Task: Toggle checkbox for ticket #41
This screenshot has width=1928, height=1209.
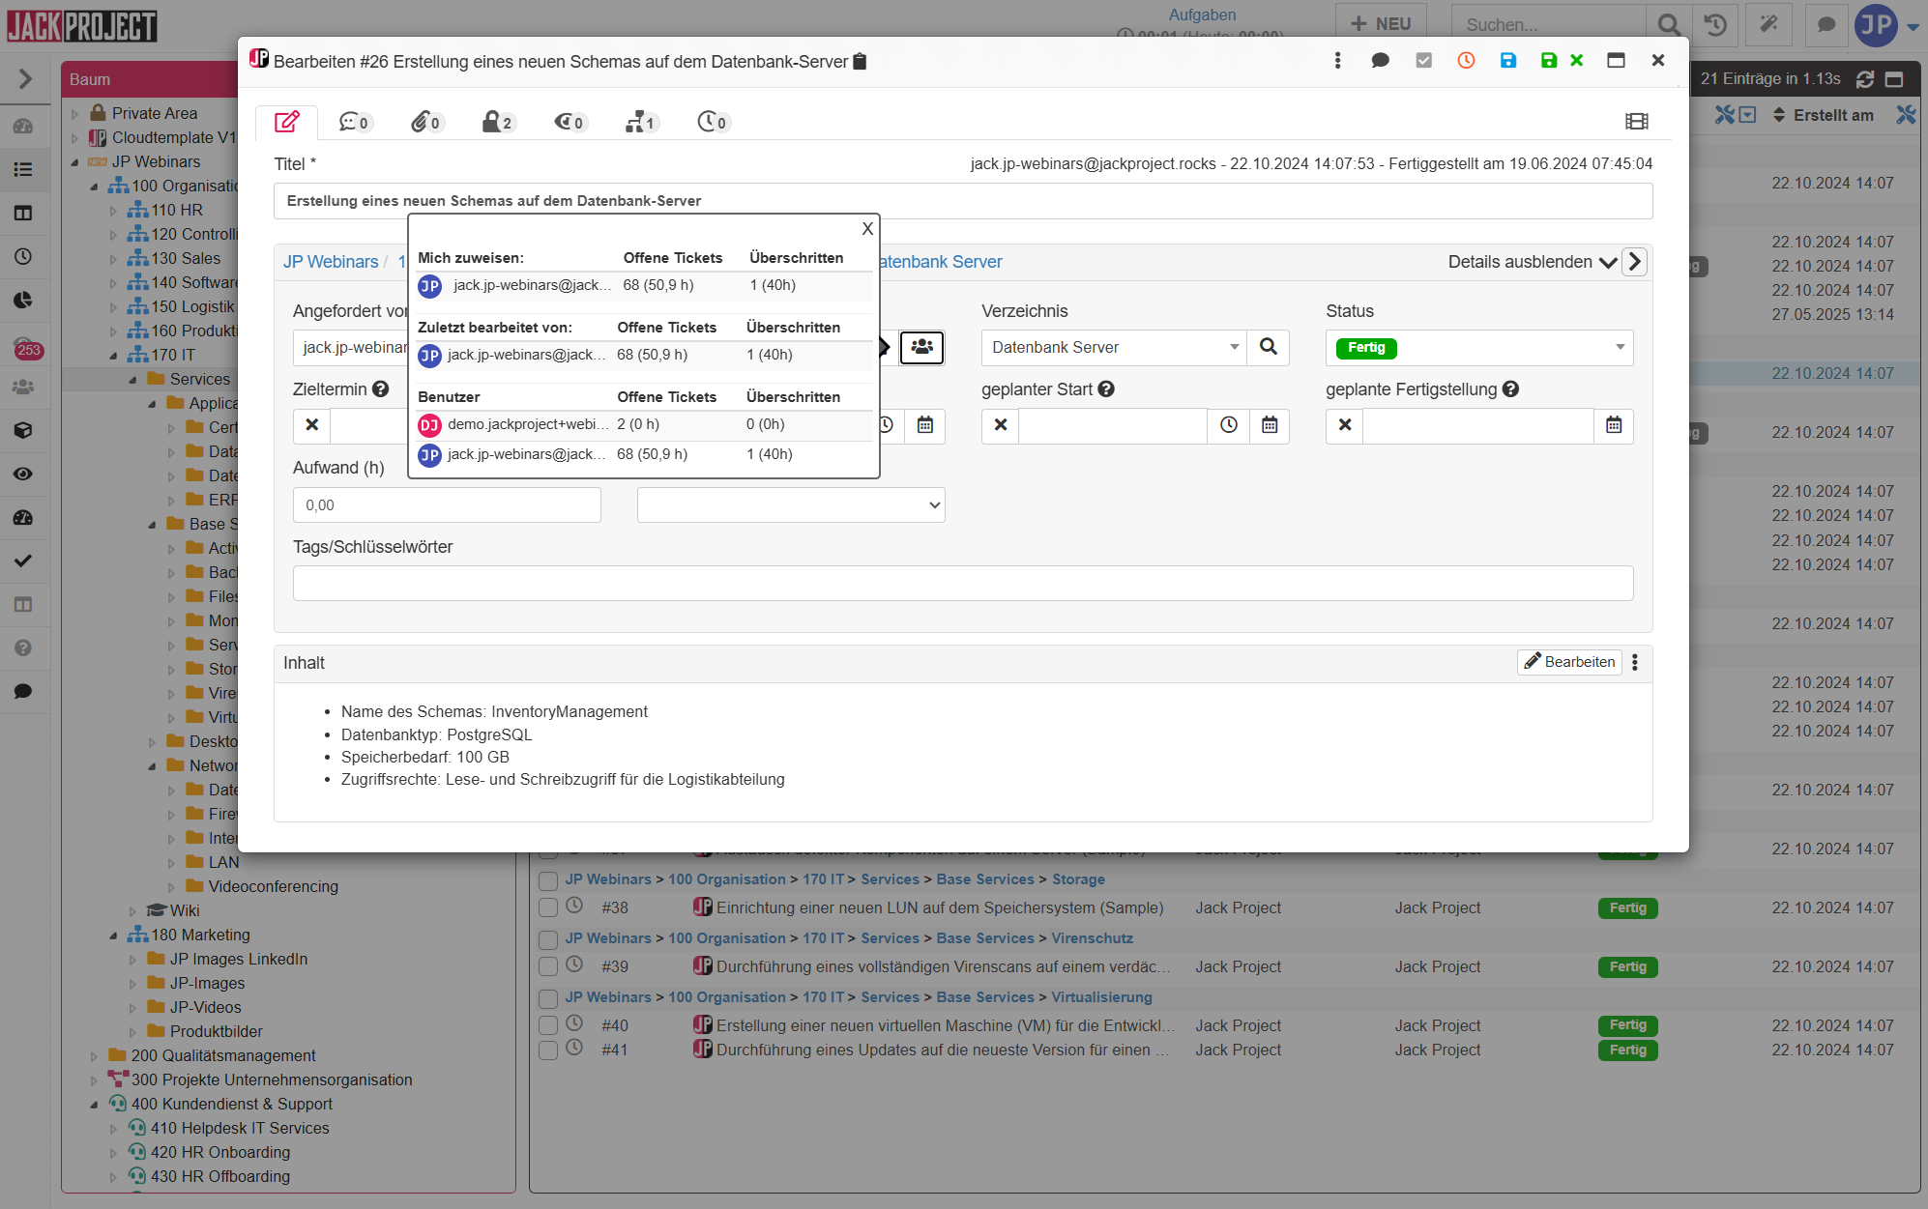Action: (548, 1051)
